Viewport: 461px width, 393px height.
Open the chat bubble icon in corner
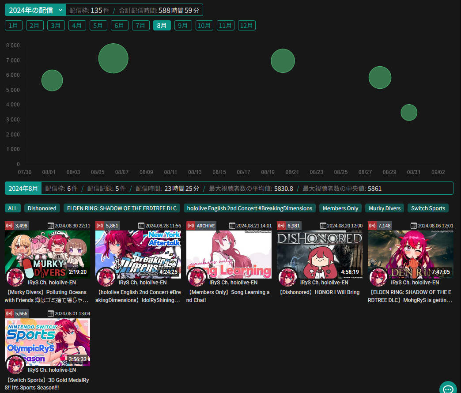pos(448,389)
